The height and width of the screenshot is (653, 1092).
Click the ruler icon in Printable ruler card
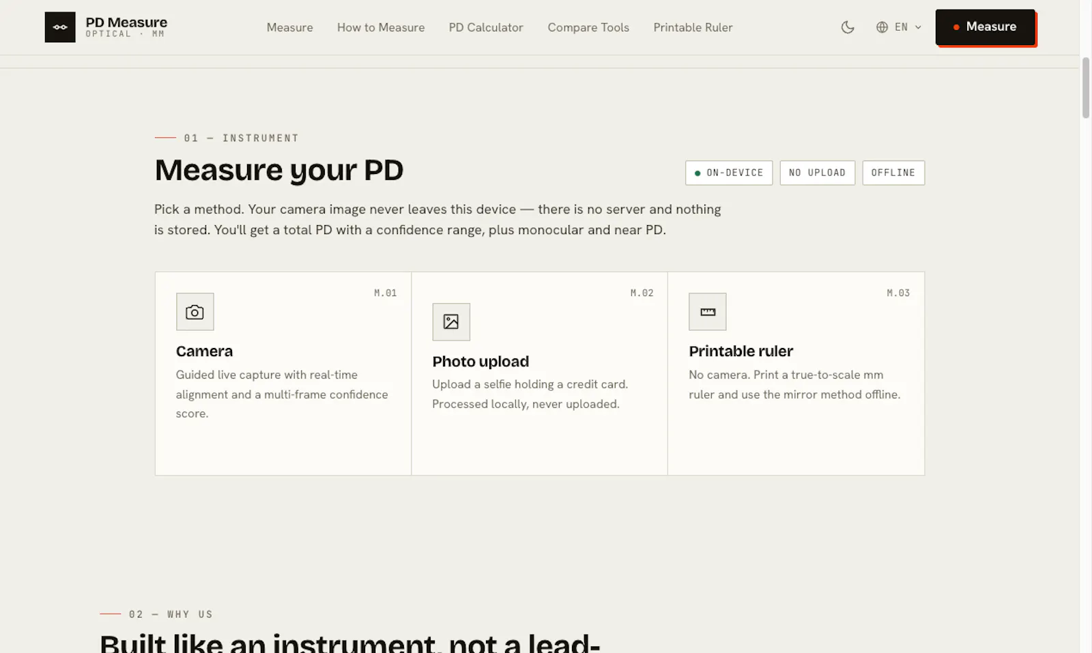point(708,312)
